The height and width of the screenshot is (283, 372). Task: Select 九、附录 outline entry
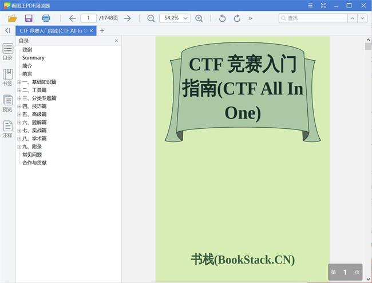coord(32,147)
